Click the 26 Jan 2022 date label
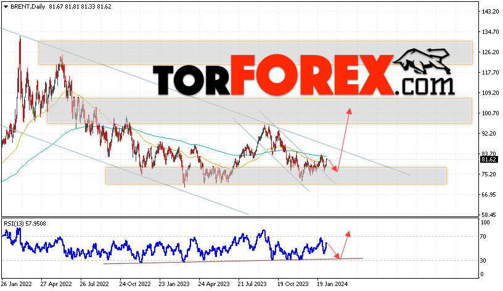Image resolution: width=503 pixels, height=291 pixels. [17, 284]
